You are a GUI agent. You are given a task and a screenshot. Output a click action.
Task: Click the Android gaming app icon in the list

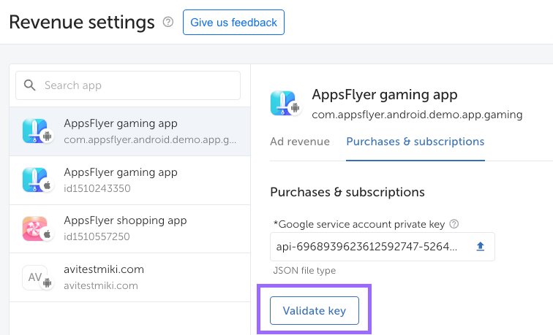click(35, 131)
